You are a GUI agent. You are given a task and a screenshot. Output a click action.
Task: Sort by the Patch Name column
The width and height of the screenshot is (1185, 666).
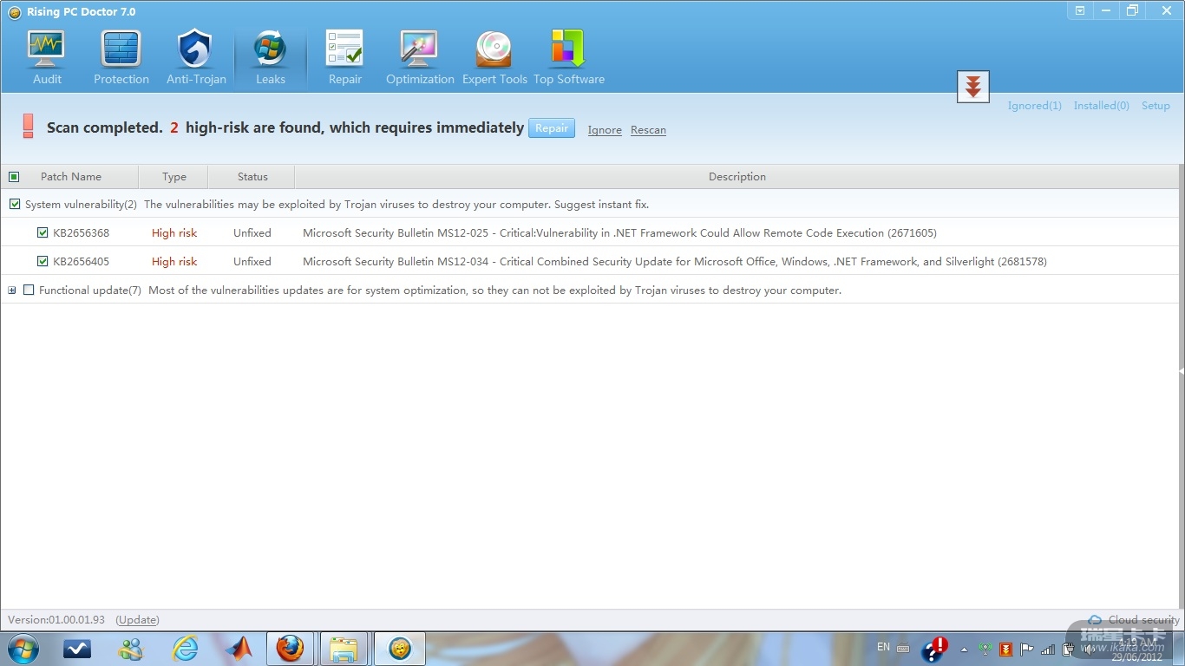[71, 177]
